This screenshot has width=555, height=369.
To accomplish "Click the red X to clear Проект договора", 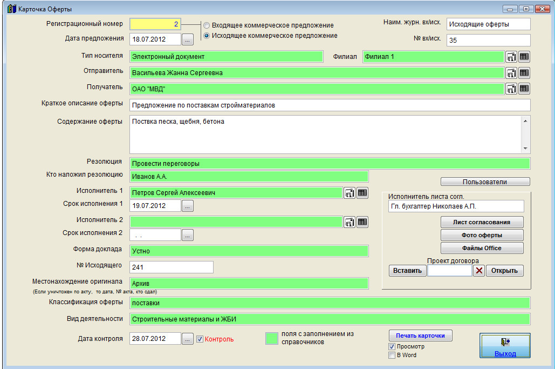I will coord(478,271).
